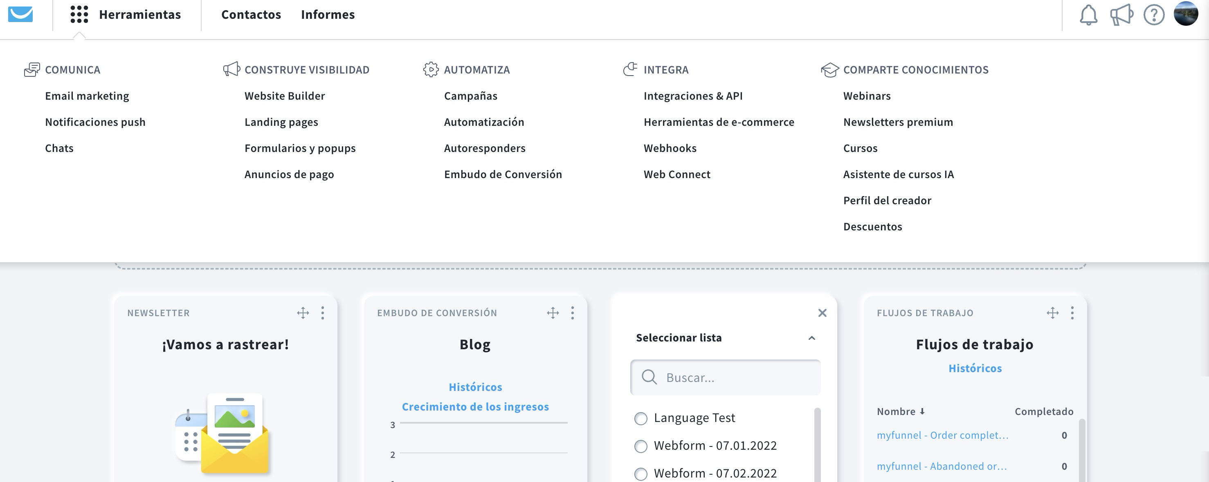Open the help question mark icon

coord(1154,15)
